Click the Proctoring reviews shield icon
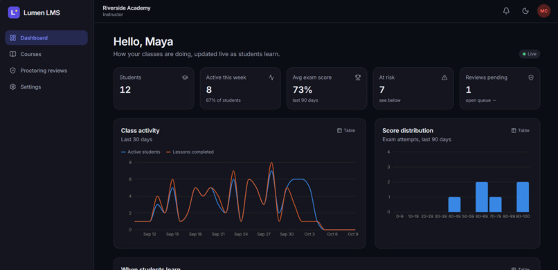Image resolution: width=558 pixels, height=270 pixels. point(13,71)
